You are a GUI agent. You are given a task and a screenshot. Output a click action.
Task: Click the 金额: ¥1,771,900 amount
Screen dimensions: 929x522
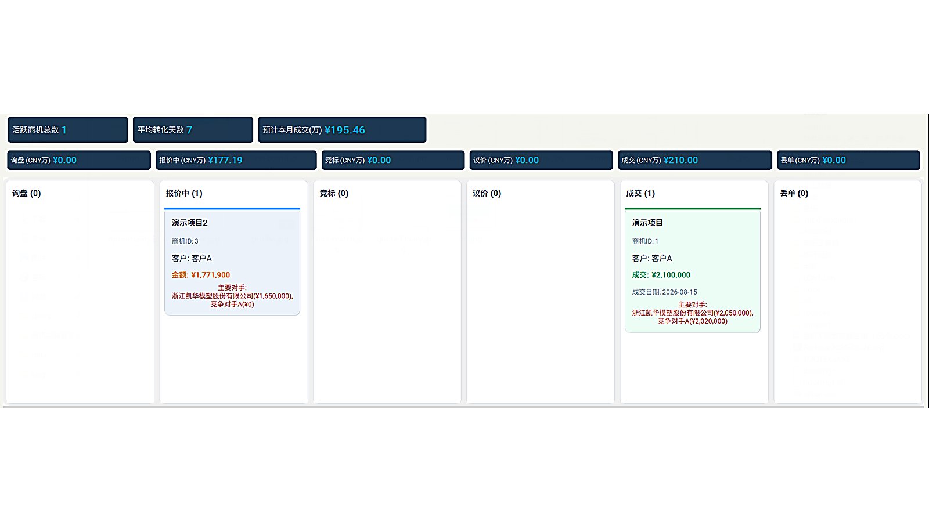201,275
